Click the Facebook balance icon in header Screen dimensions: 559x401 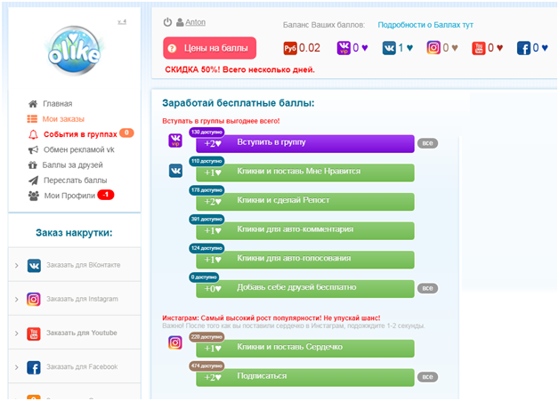click(523, 48)
